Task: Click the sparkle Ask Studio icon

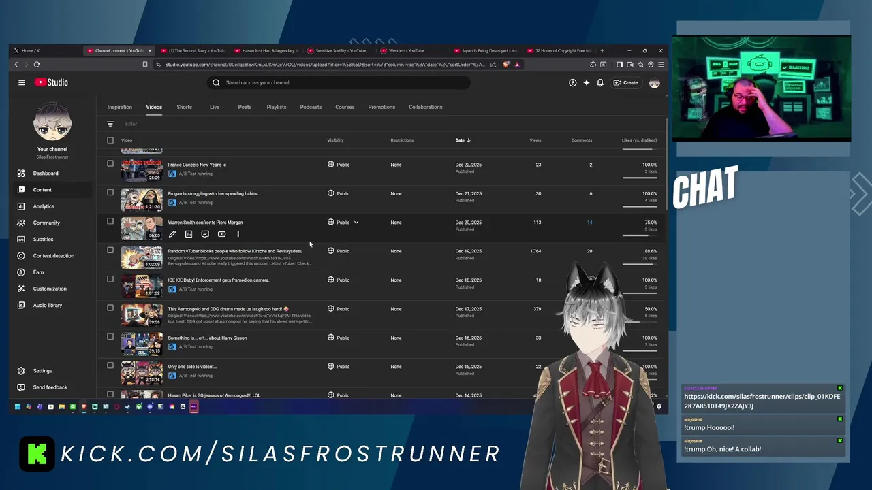Action: click(x=586, y=82)
